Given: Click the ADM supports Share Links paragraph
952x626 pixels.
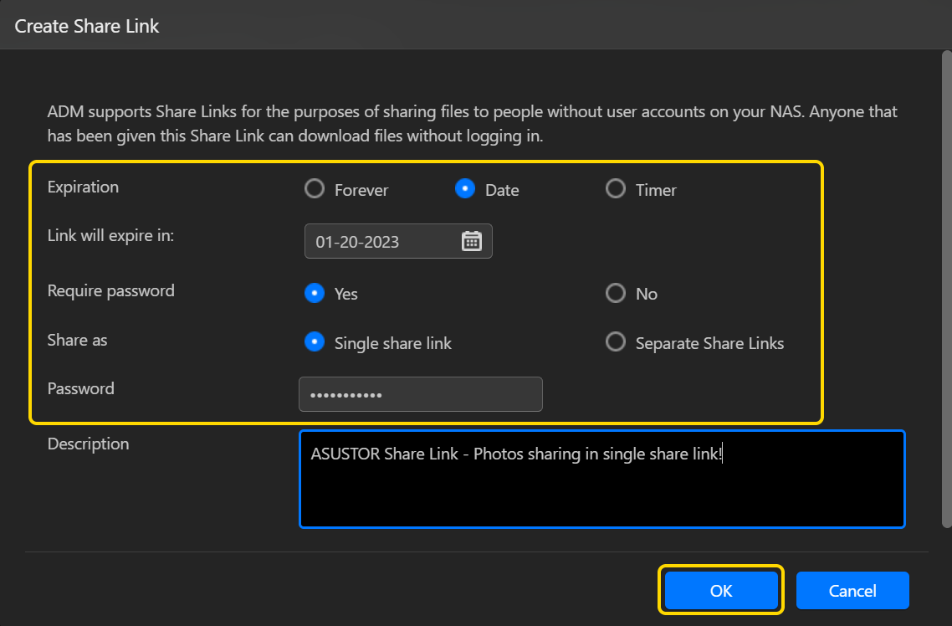Looking at the screenshot, I should point(473,123).
